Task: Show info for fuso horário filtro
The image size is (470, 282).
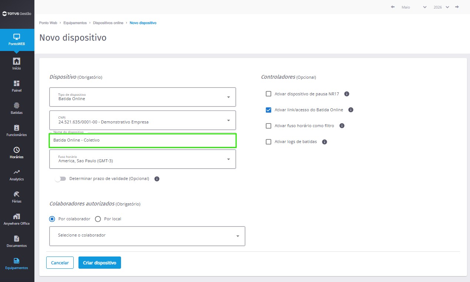Action: (x=342, y=126)
